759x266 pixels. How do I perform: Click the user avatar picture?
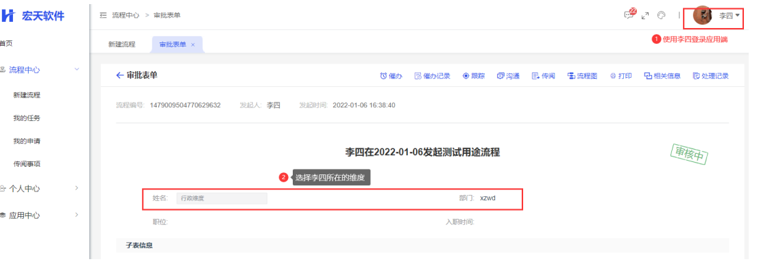click(x=702, y=16)
